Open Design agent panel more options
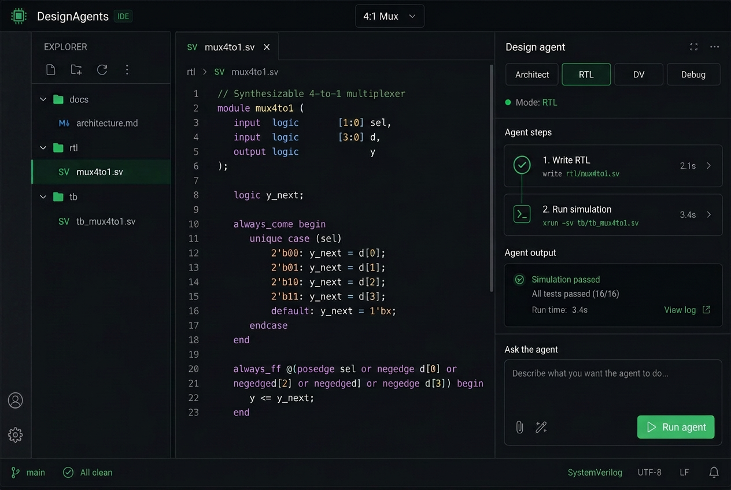The width and height of the screenshot is (731, 490). (715, 47)
